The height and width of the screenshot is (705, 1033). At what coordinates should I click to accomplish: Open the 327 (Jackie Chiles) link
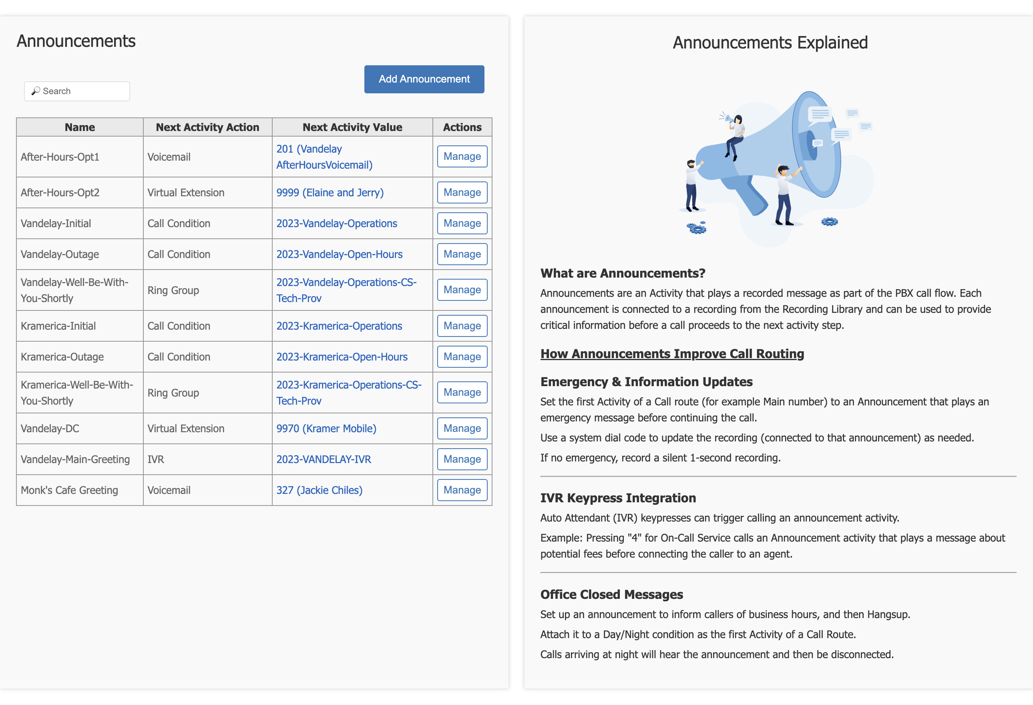click(319, 490)
